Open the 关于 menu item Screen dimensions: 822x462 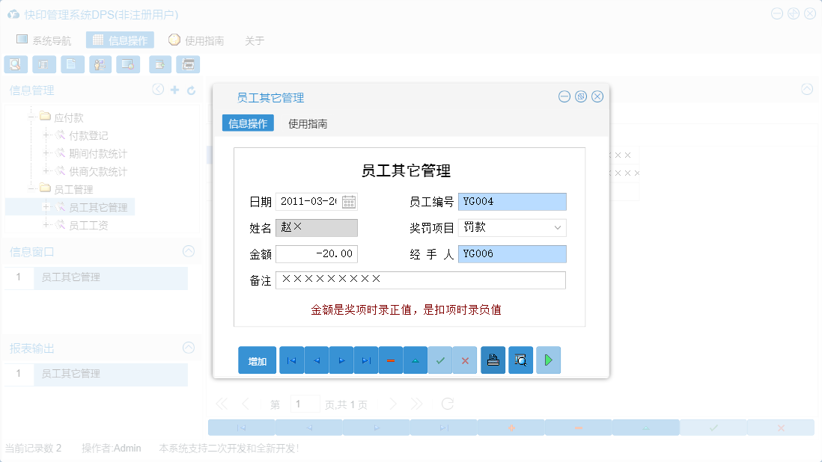[255, 40]
